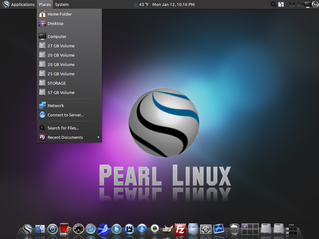Launch the Safari compass browser icon
The image size is (319, 239).
tap(91, 229)
